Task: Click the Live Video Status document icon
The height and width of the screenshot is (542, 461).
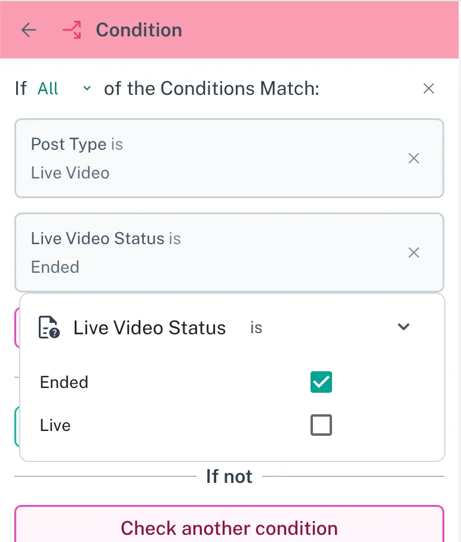Action: click(49, 328)
